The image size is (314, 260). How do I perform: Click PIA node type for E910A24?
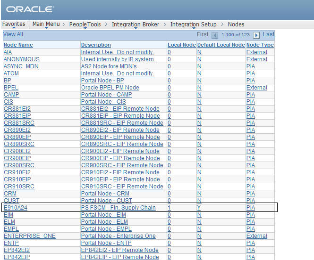(251, 208)
